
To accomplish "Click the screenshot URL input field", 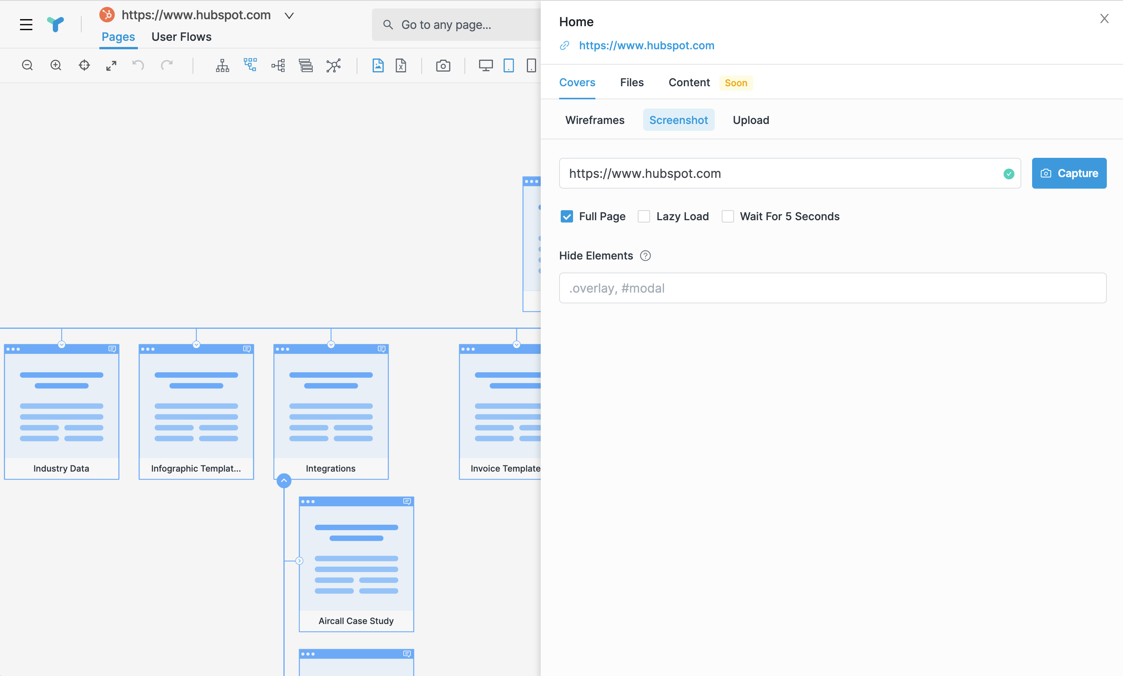I will point(789,174).
